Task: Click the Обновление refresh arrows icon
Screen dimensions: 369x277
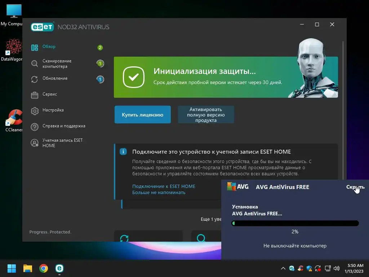Action: pyautogui.click(x=35, y=79)
